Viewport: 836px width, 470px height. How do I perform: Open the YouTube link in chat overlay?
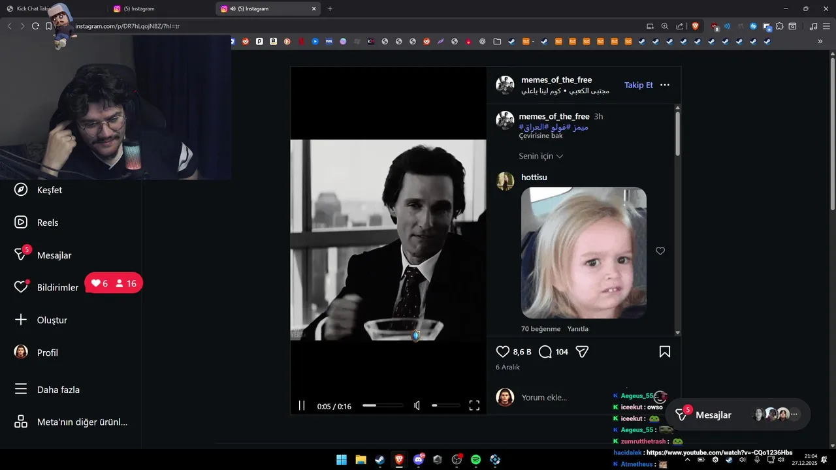(x=719, y=452)
